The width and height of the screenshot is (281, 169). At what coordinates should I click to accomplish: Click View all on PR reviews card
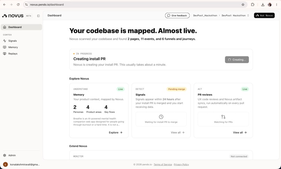click(240, 132)
